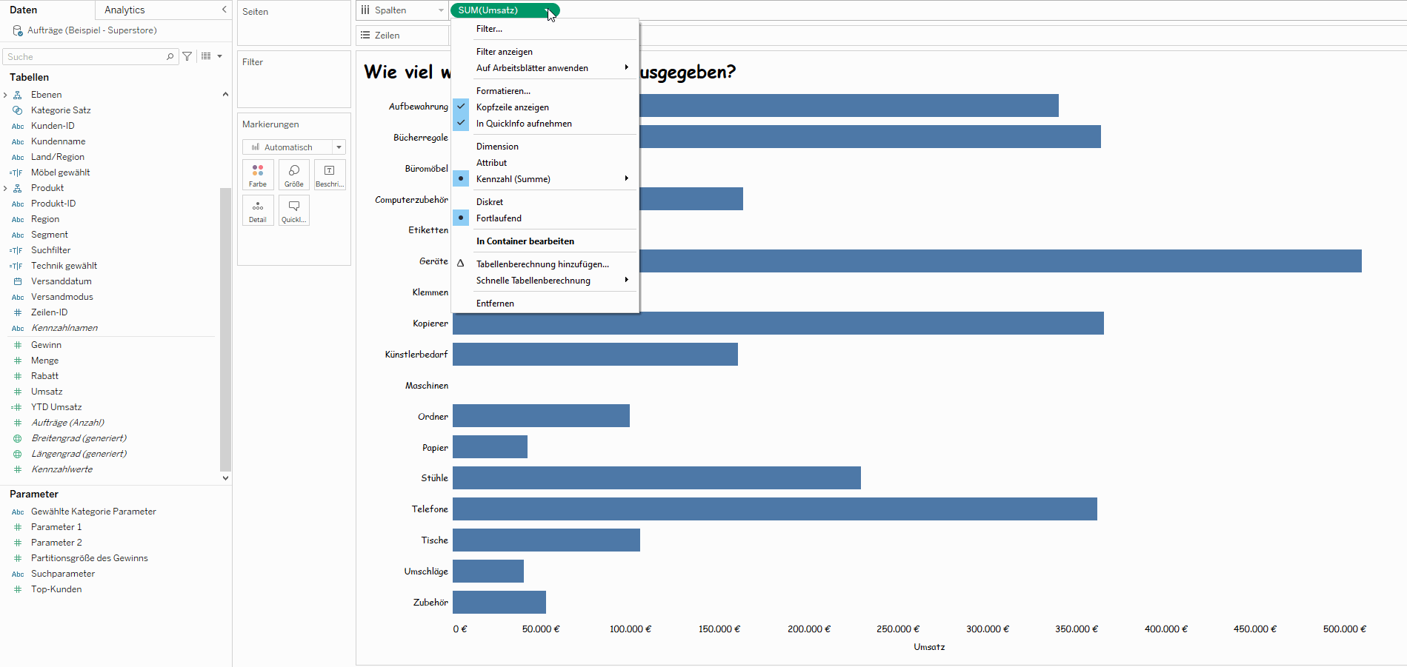Click the T|F icon beside Möbel gewählt
The height and width of the screenshot is (667, 1407).
[16, 172]
